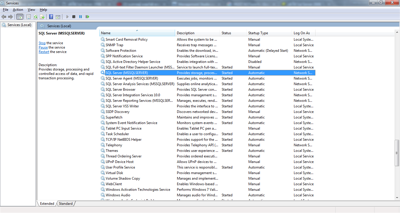Click the Start Service play icon
This screenshot has height=213, width=400.
pyautogui.click(x=67, y=17)
